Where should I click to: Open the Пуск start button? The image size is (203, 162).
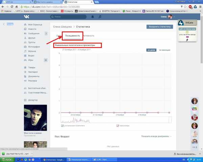[7, 160]
